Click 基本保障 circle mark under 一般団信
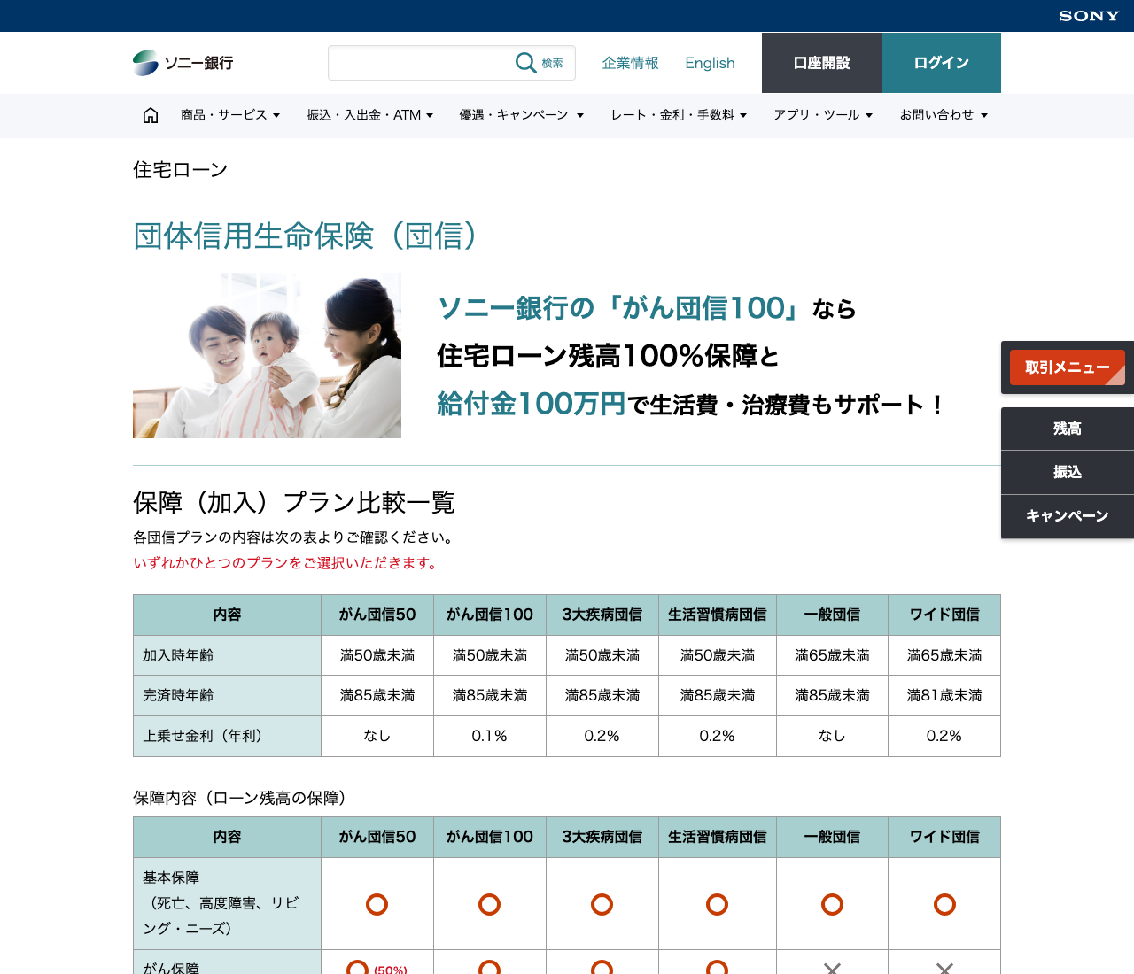Image resolution: width=1134 pixels, height=974 pixels. (x=832, y=904)
